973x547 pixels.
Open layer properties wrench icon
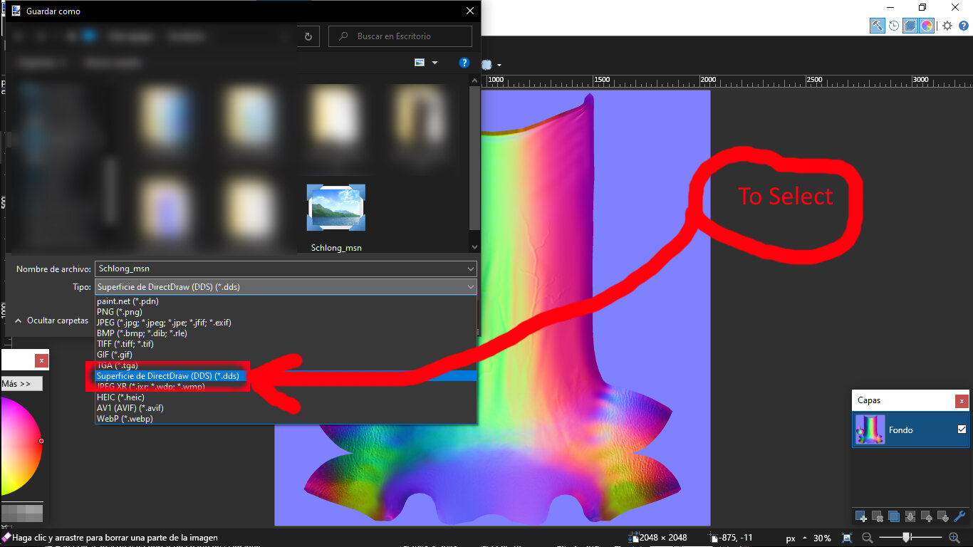pos(959,516)
